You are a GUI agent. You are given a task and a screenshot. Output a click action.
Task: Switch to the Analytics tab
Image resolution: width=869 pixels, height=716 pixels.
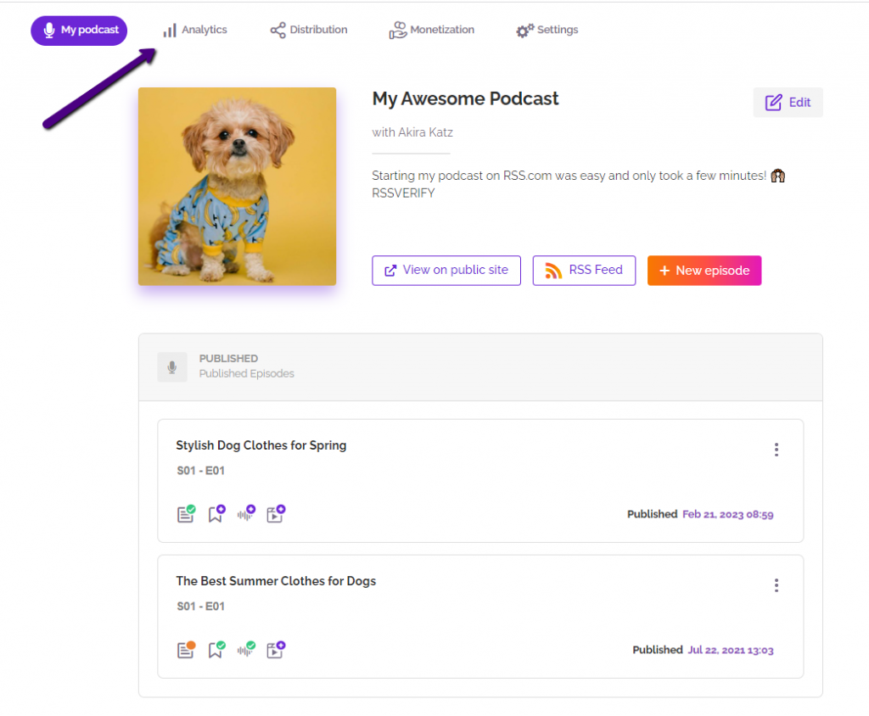click(x=195, y=30)
